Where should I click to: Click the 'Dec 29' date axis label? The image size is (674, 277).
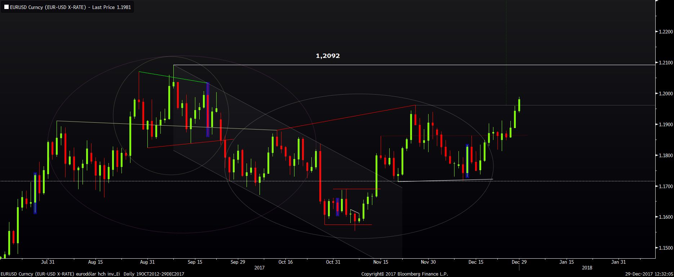(519, 262)
